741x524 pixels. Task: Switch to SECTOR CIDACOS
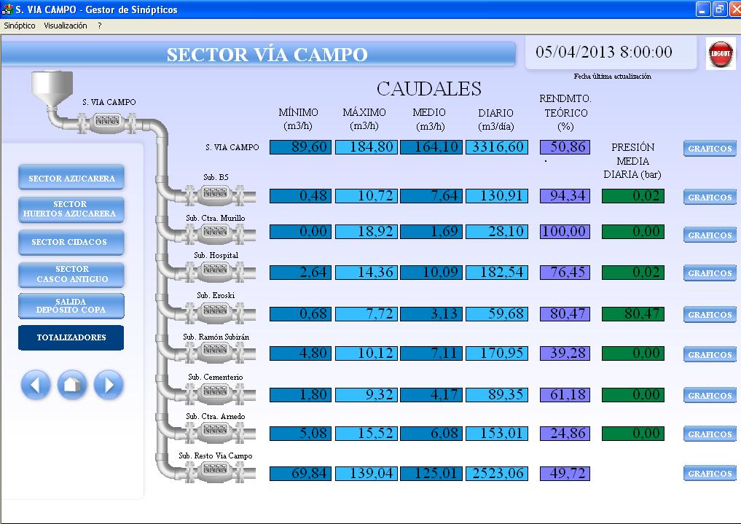pos(71,242)
